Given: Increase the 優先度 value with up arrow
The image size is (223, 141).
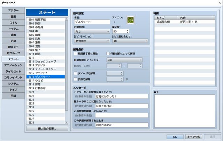Looking at the screenshot, I should (127, 30).
